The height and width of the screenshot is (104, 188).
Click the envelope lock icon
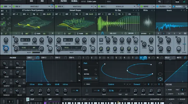point(79,63)
